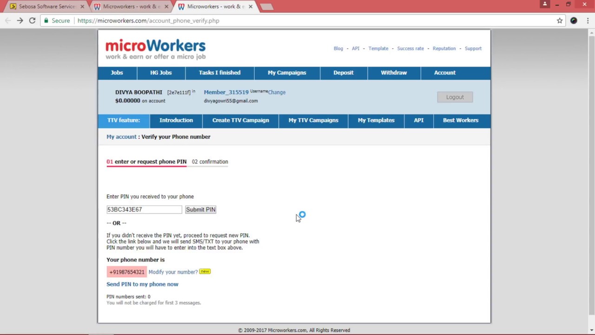The image size is (595, 335).
Task: Open the Success rate link
Action: click(410, 48)
